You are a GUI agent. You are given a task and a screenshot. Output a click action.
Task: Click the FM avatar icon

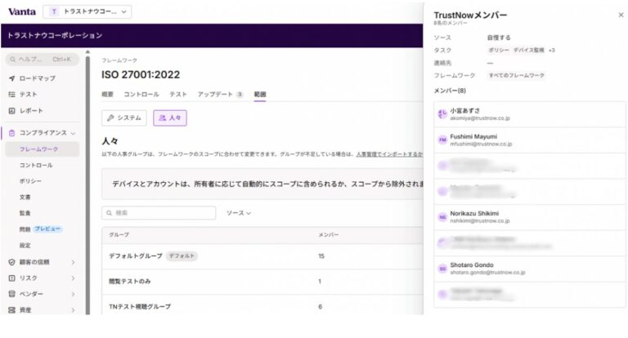click(x=442, y=140)
